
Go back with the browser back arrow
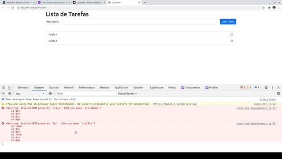click(3, 8)
